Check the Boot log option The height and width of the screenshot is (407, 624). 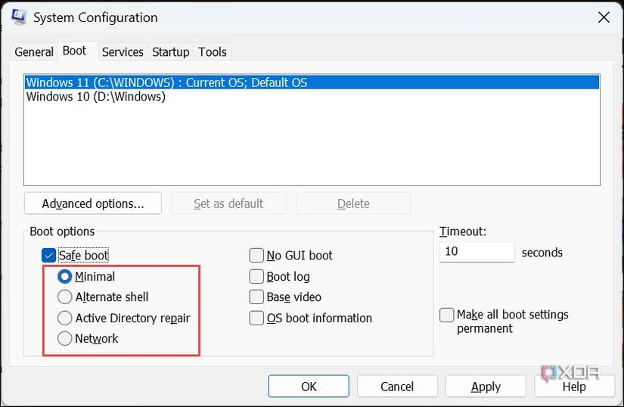[x=257, y=277]
